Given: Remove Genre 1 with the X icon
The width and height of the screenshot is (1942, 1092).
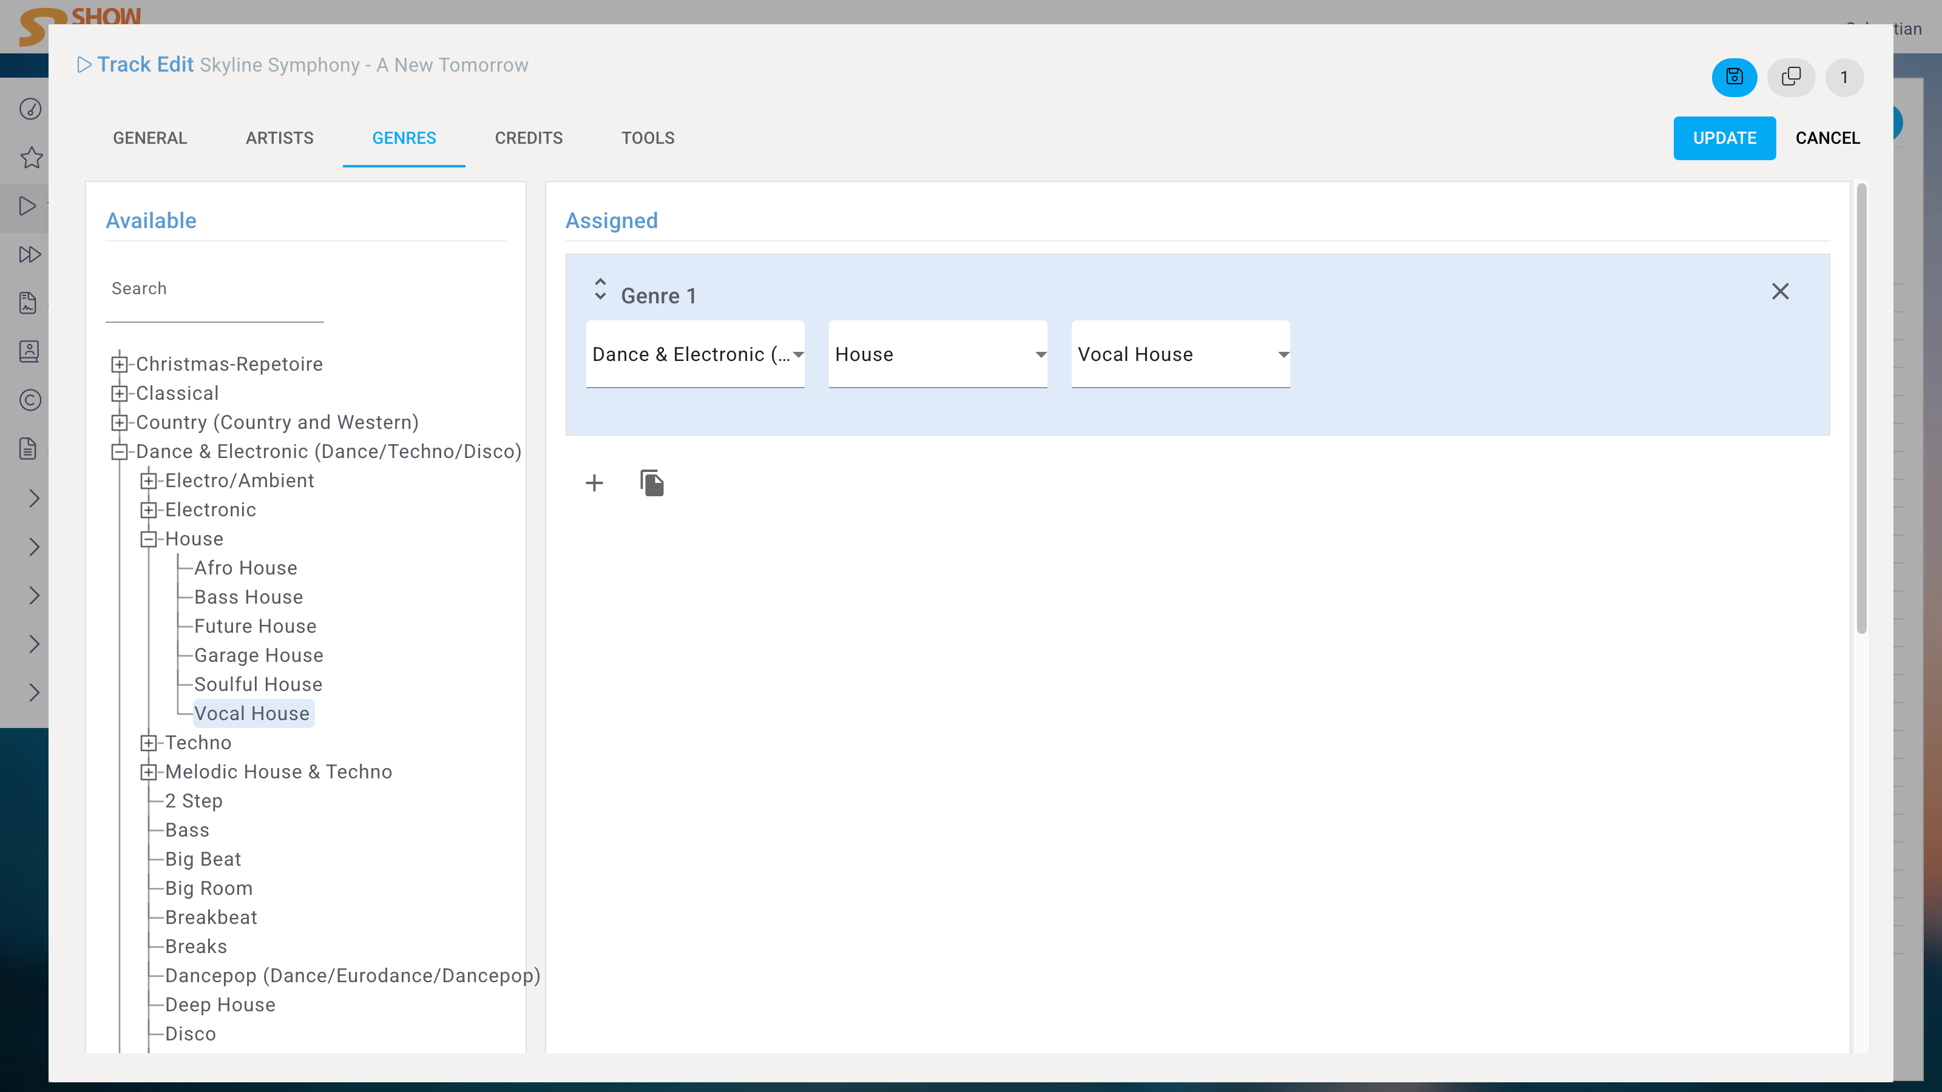Looking at the screenshot, I should [x=1780, y=292].
